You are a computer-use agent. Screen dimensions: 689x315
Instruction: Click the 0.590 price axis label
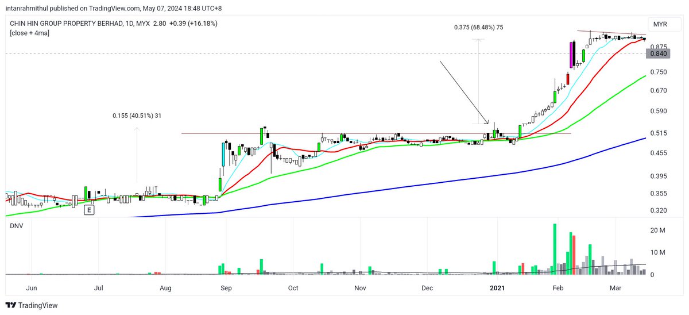pos(658,111)
